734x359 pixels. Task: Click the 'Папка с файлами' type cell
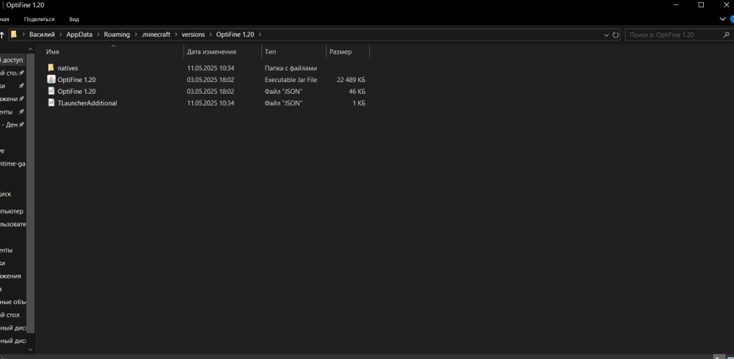tap(291, 68)
